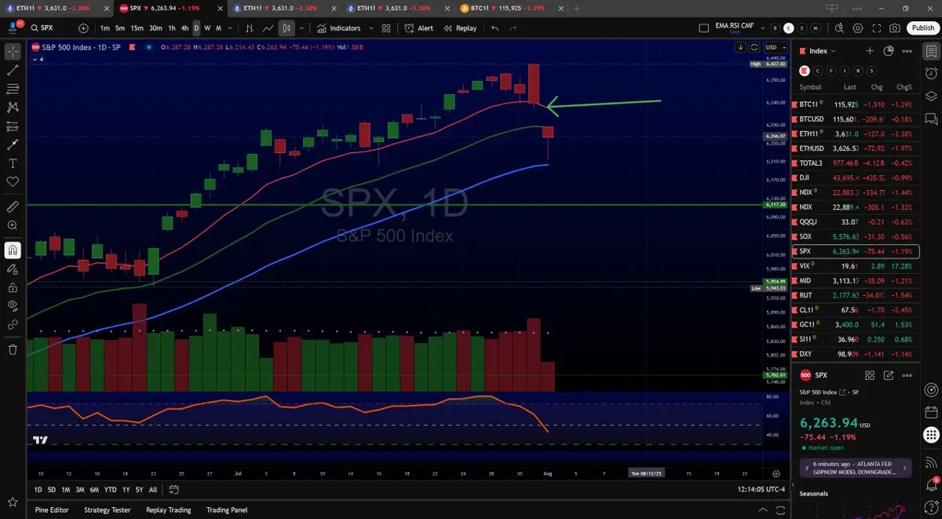Open the Strategy Tester tab
942x519 pixels.
click(107, 510)
